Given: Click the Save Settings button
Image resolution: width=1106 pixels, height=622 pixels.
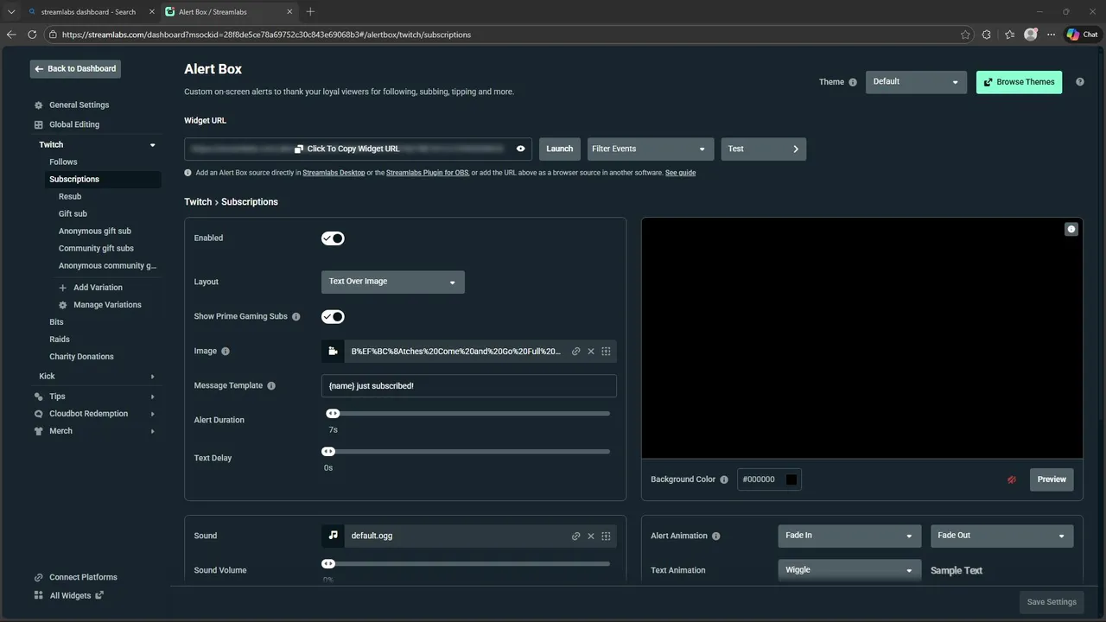Looking at the screenshot, I should [x=1052, y=602].
